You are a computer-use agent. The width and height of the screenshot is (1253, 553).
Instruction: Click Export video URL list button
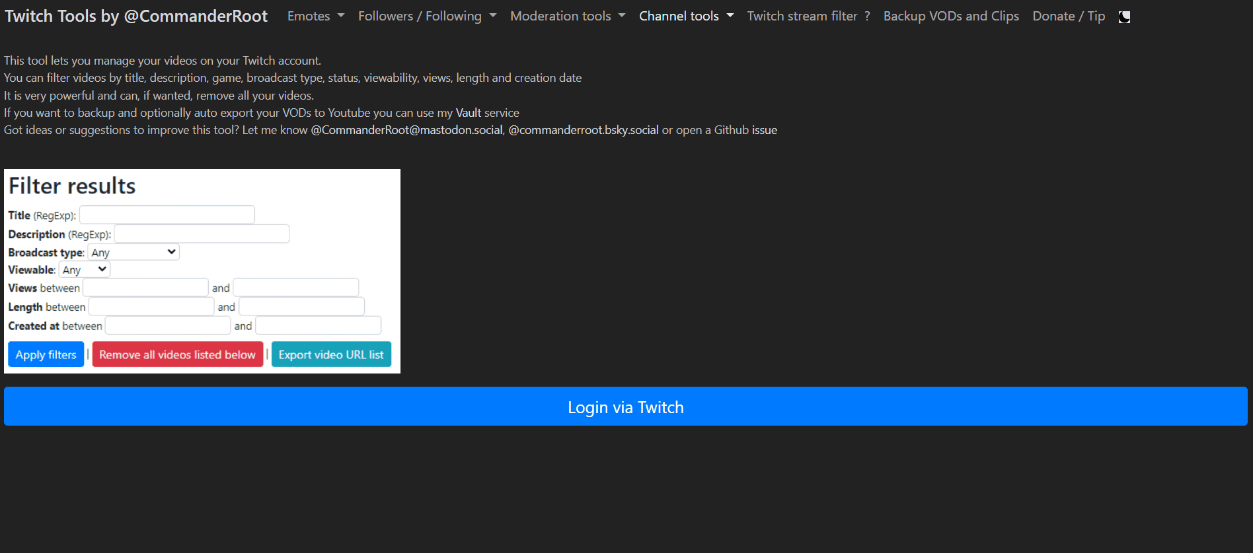click(331, 355)
